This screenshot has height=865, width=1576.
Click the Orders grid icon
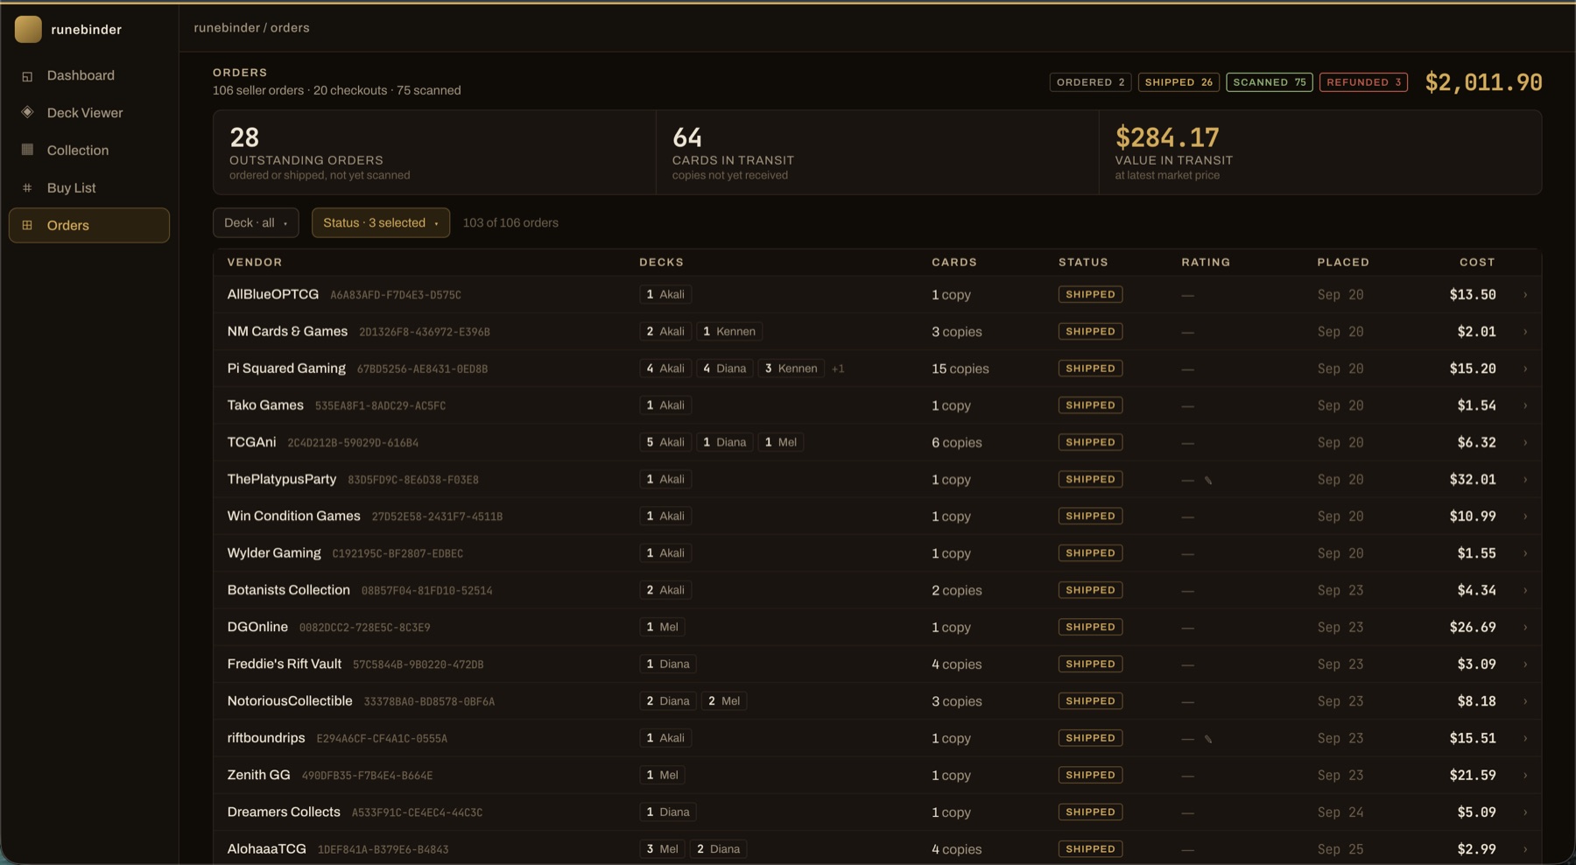[x=27, y=225]
